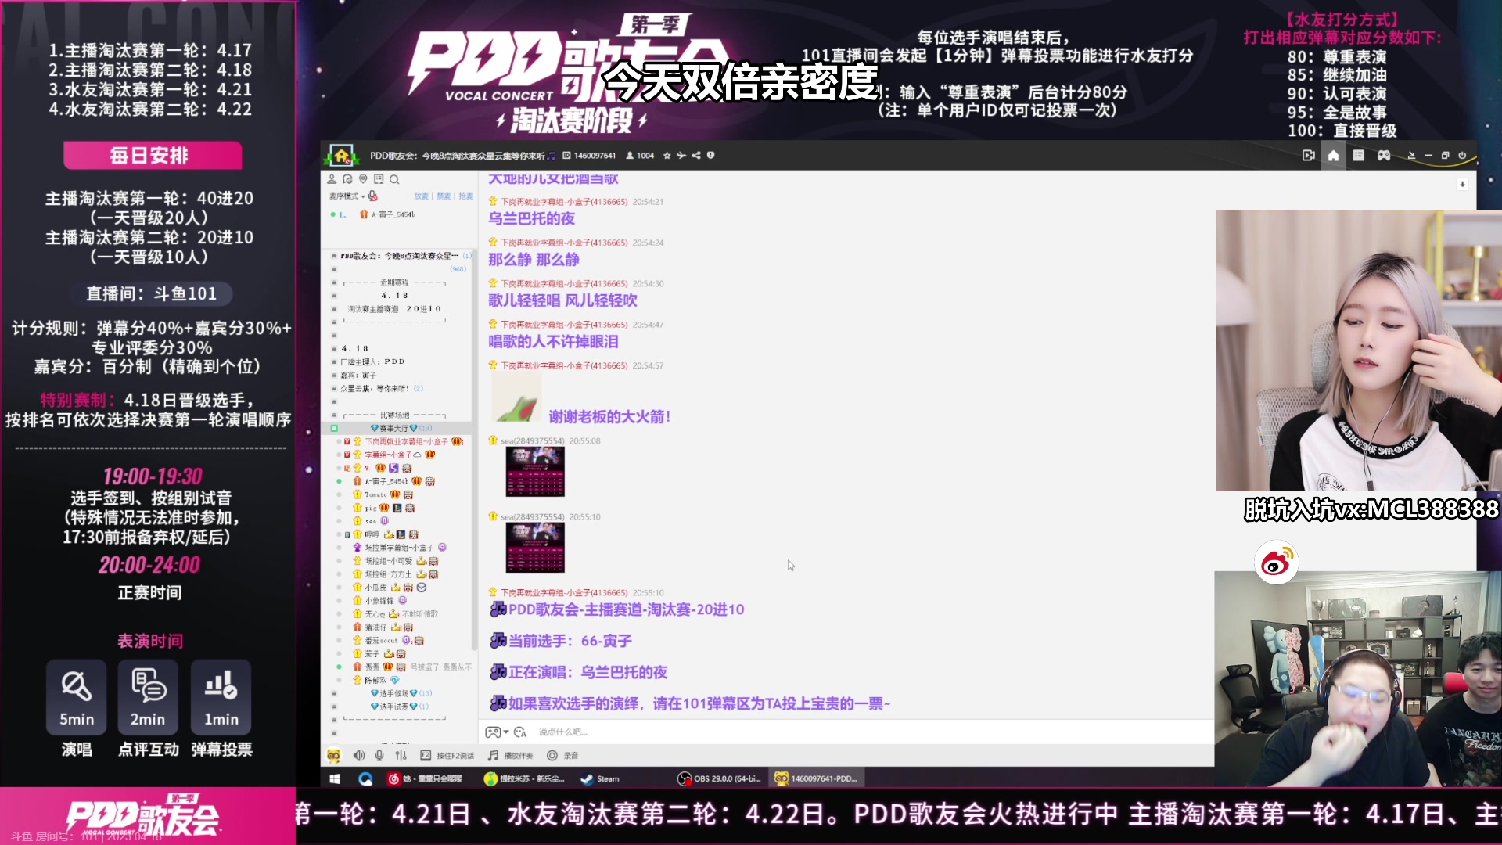
Task: Open the 麦序模式 mode dropdown
Action: click(x=347, y=196)
